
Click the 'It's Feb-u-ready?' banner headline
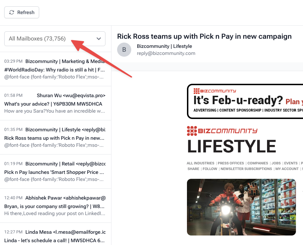pos(238,101)
